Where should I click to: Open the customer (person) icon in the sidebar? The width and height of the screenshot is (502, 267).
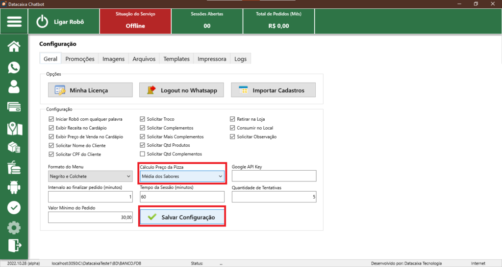click(14, 87)
